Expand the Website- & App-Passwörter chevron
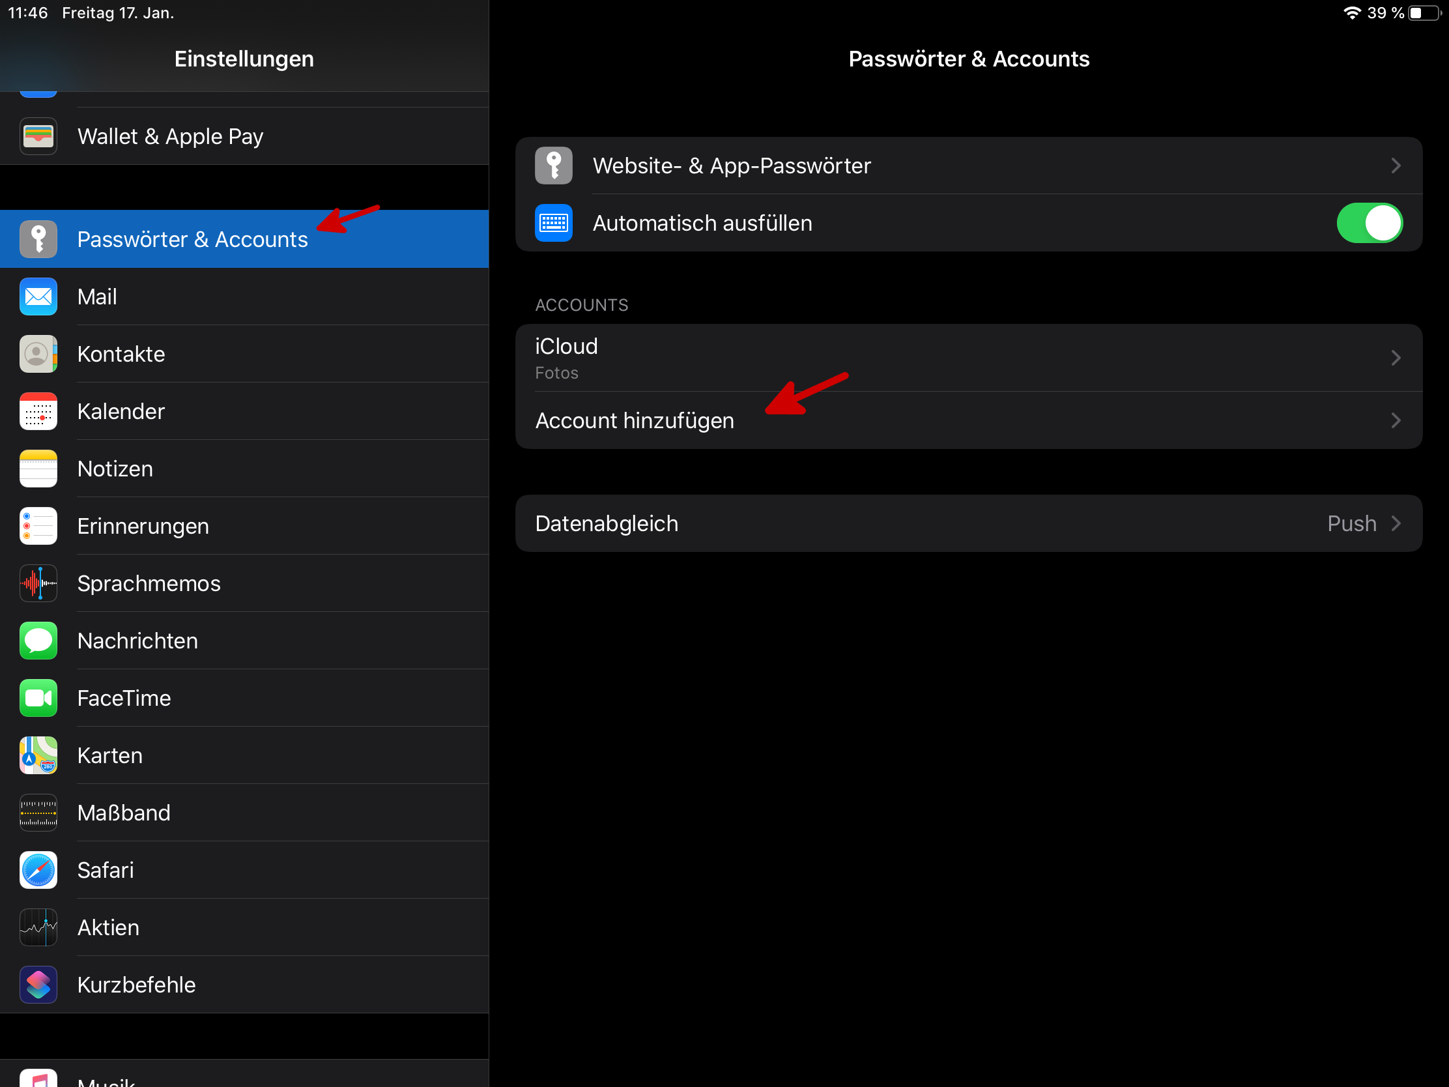The image size is (1449, 1087). (1396, 166)
